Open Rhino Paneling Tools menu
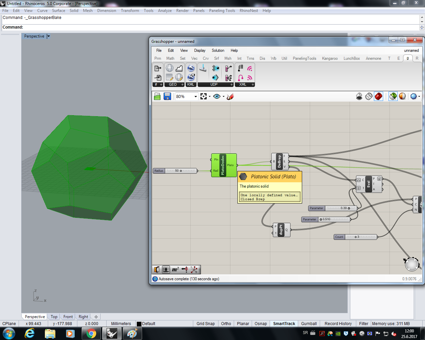 (x=222, y=11)
